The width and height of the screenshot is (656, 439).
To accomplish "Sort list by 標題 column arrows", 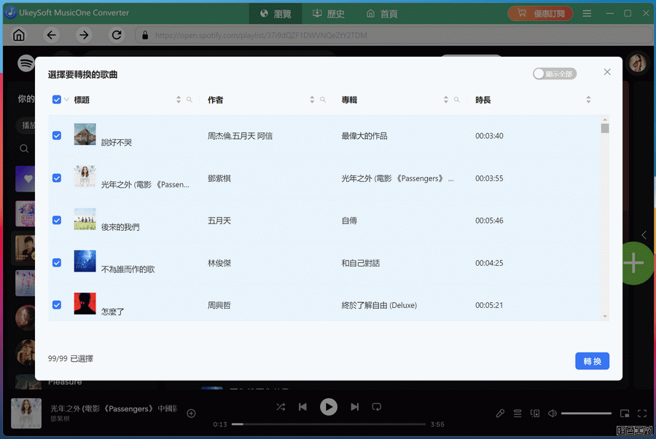I will (179, 100).
